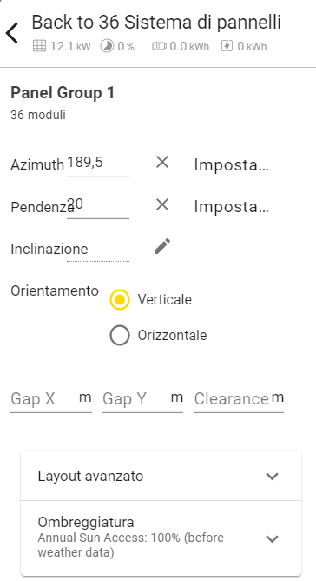Viewport: 316px width, 581px height.
Task: Click the Back to 36 Sistema di pannelli title
Action: point(156,23)
